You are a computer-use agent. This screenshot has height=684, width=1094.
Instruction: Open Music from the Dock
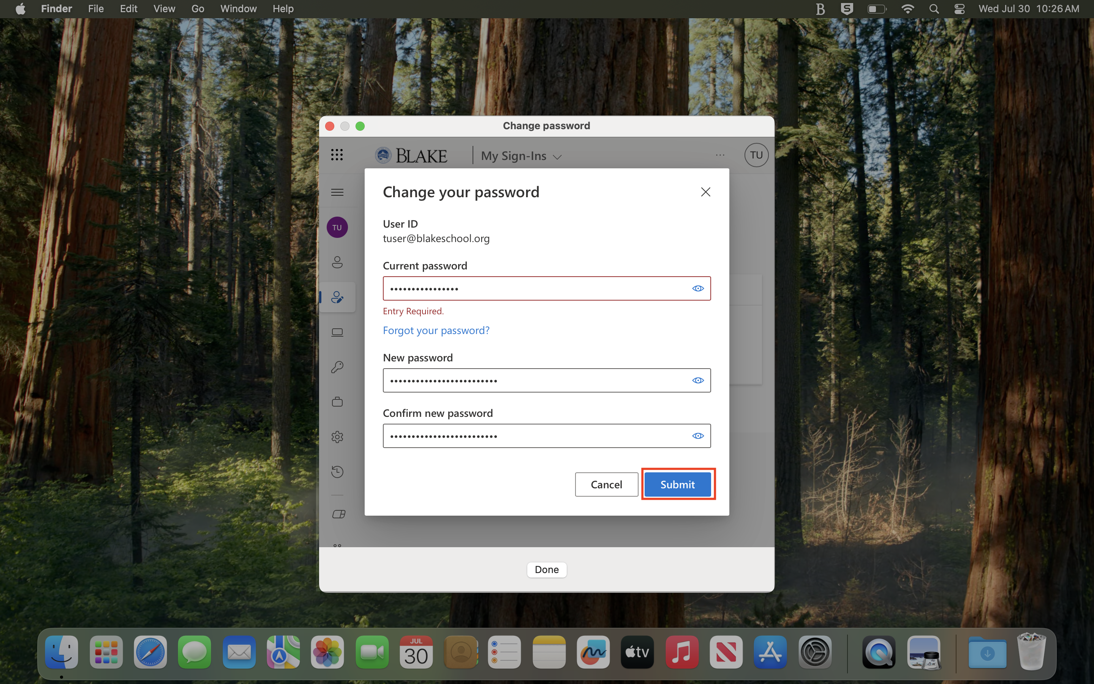(x=682, y=652)
